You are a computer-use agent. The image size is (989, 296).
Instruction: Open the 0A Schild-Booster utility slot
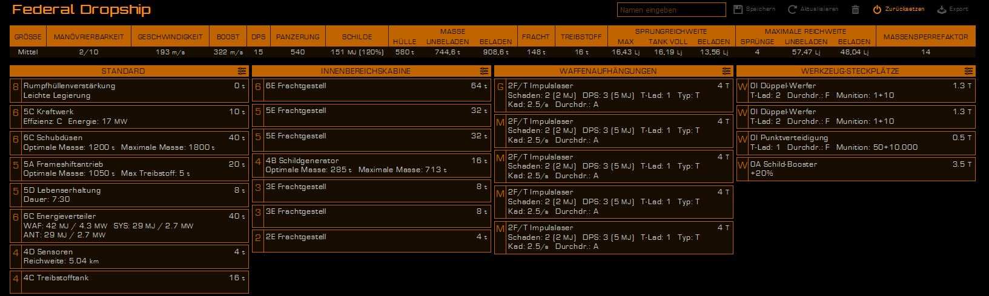point(856,169)
